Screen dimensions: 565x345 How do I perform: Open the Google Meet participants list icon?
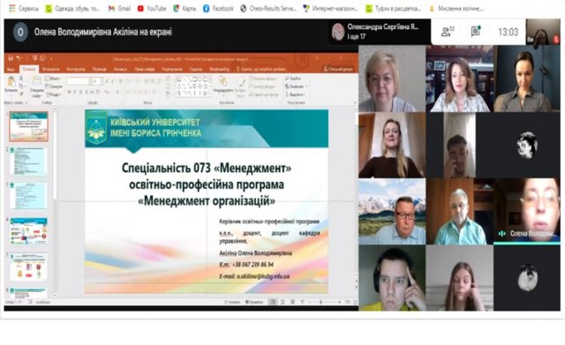coord(447,32)
